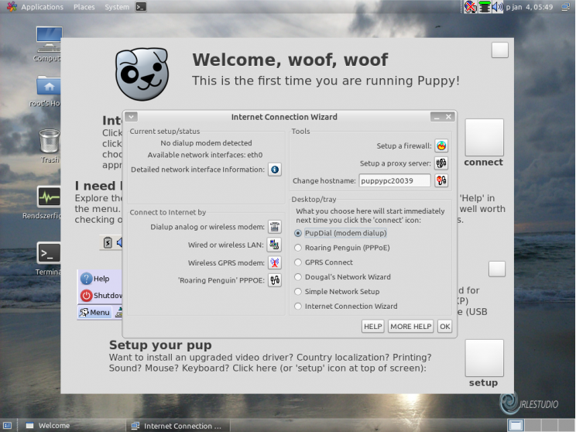Select the first workspace in switcher

point(516,426)
